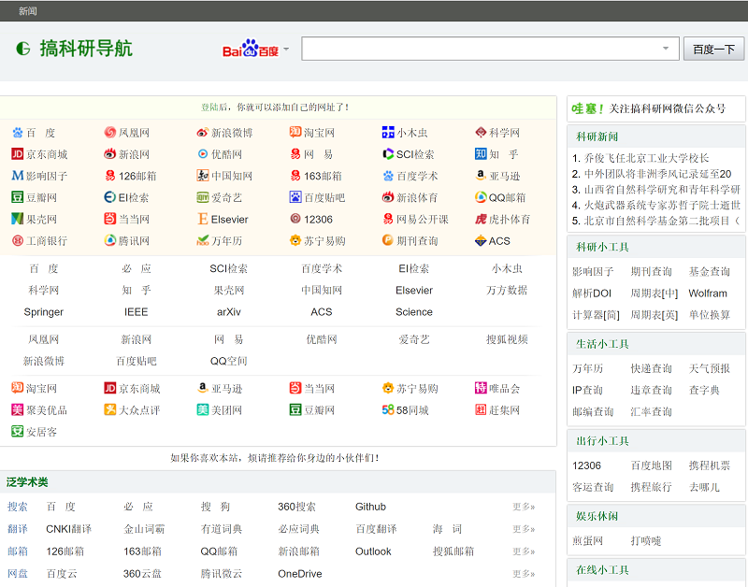
Task: Click the arXiv text link
Action: [228, 312]
